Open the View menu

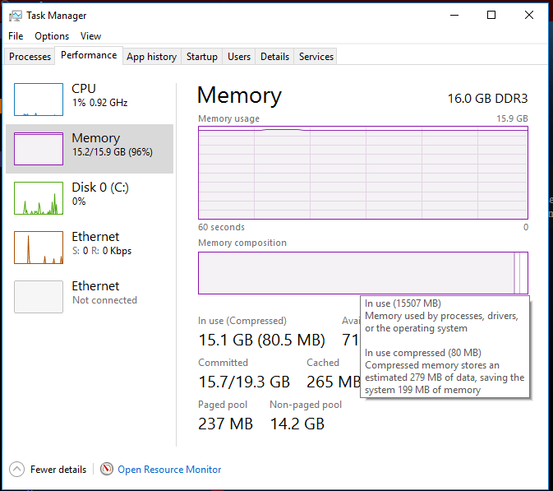click(x=90, y=36)
